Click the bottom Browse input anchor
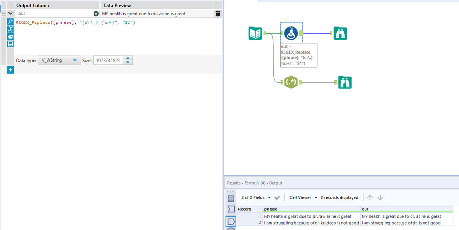This screenshot has width=459, height=230. [x=336, y=82]
